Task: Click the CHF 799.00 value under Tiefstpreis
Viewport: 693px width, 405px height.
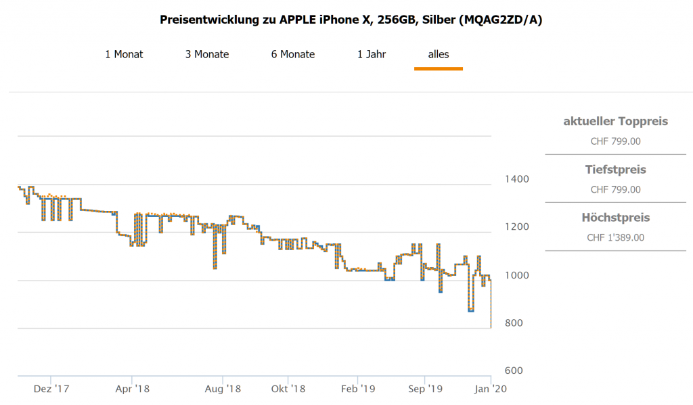Action: (615, 189)
